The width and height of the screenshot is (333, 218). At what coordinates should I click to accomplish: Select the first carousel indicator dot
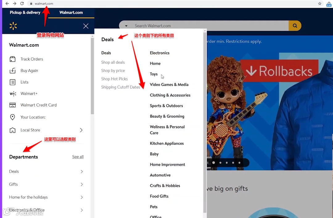click(x=214, y=163)
